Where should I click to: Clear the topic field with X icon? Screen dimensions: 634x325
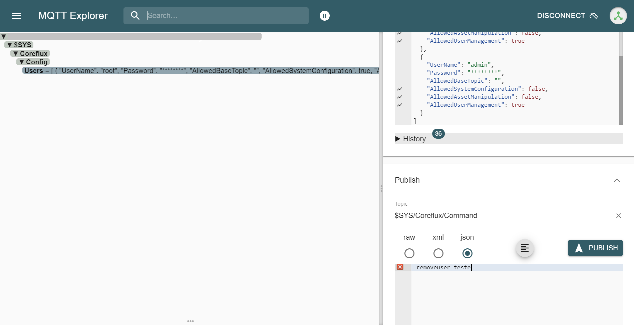click(x=619, y=216)
